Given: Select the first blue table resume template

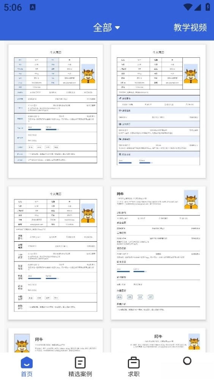Looking at the screenshot, I should (x=56, y=111).
